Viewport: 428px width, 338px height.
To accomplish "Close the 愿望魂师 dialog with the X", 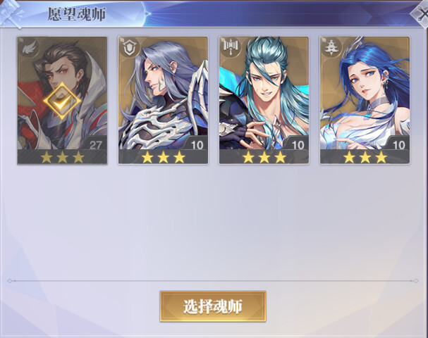I will click(421, 14).
